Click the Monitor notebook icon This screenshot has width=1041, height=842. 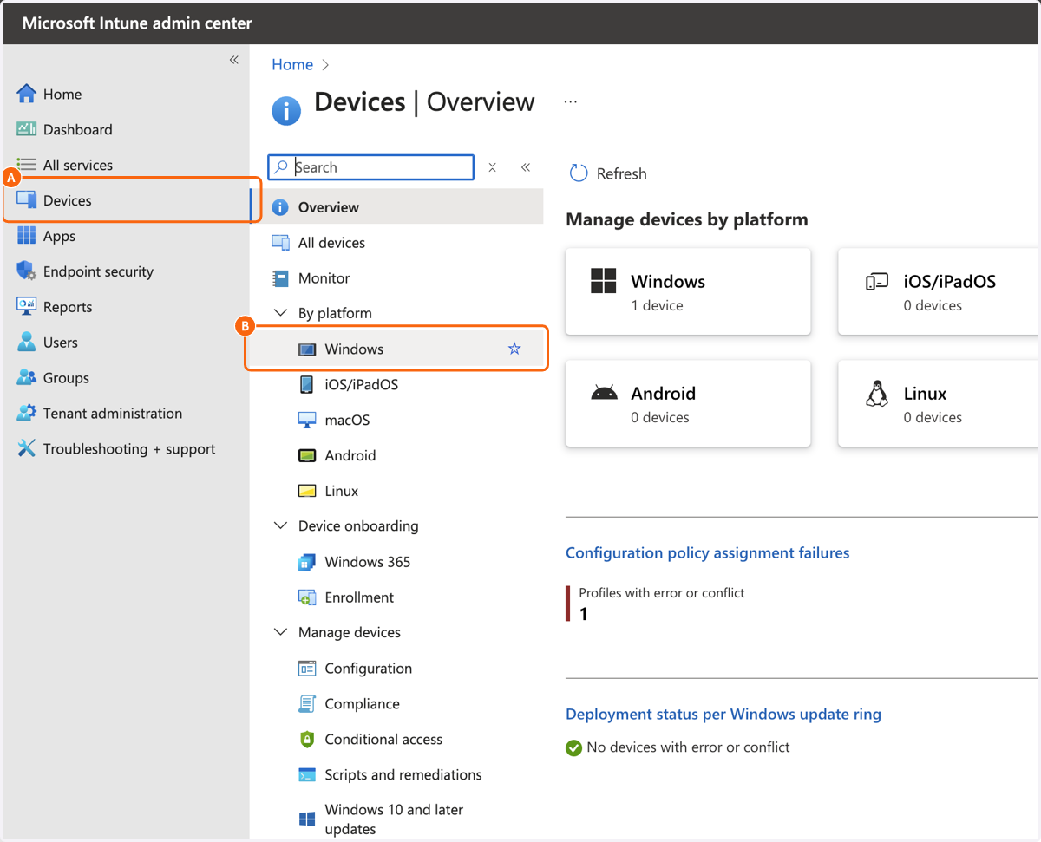click(x=280, y=278)
